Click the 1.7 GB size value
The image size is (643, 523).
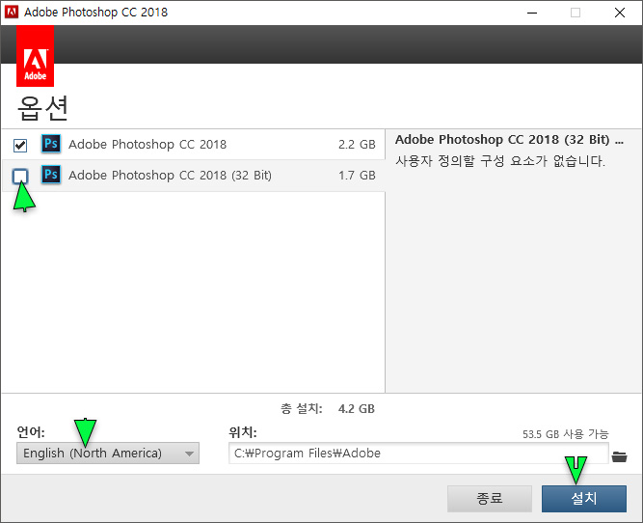click(357, 176)
